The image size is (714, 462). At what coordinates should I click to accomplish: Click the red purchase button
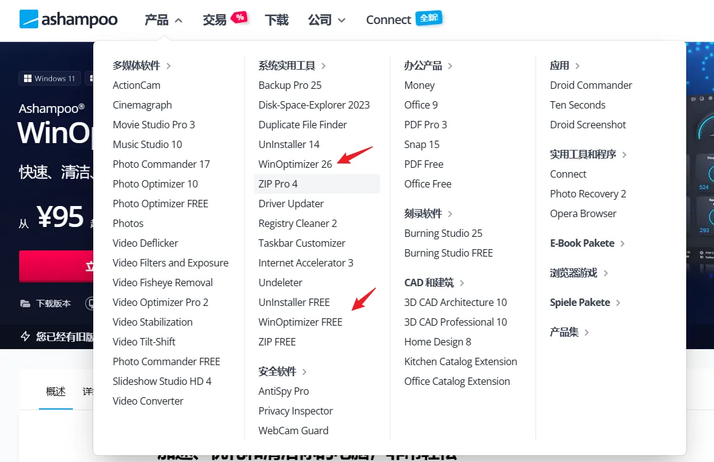[56, 266]
